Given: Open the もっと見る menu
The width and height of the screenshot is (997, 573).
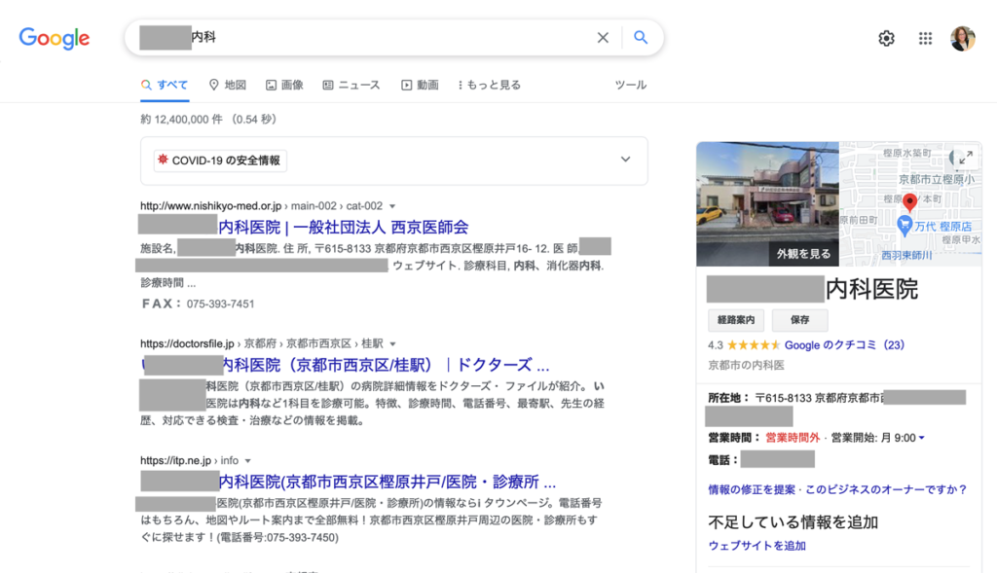Looking at the screenshot, I should (489, 86).
